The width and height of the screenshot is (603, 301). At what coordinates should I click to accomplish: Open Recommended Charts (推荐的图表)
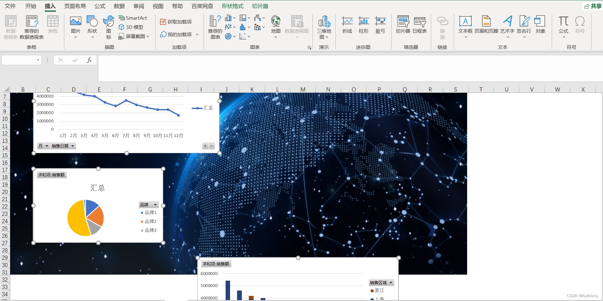coord(215,28)
